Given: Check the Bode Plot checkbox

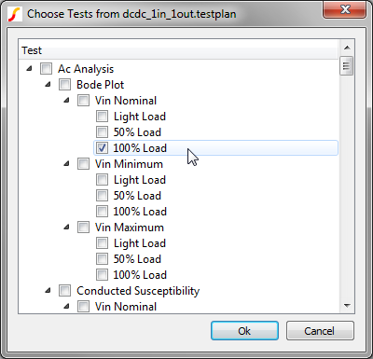Looking at the screenshot, I should click(x=64, y=85).
